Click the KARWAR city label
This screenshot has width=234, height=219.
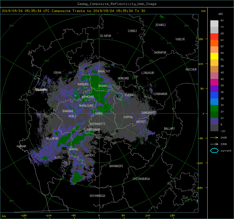(x=21, y=146)
